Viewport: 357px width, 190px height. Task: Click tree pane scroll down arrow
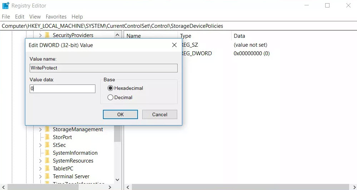point(118,180)
